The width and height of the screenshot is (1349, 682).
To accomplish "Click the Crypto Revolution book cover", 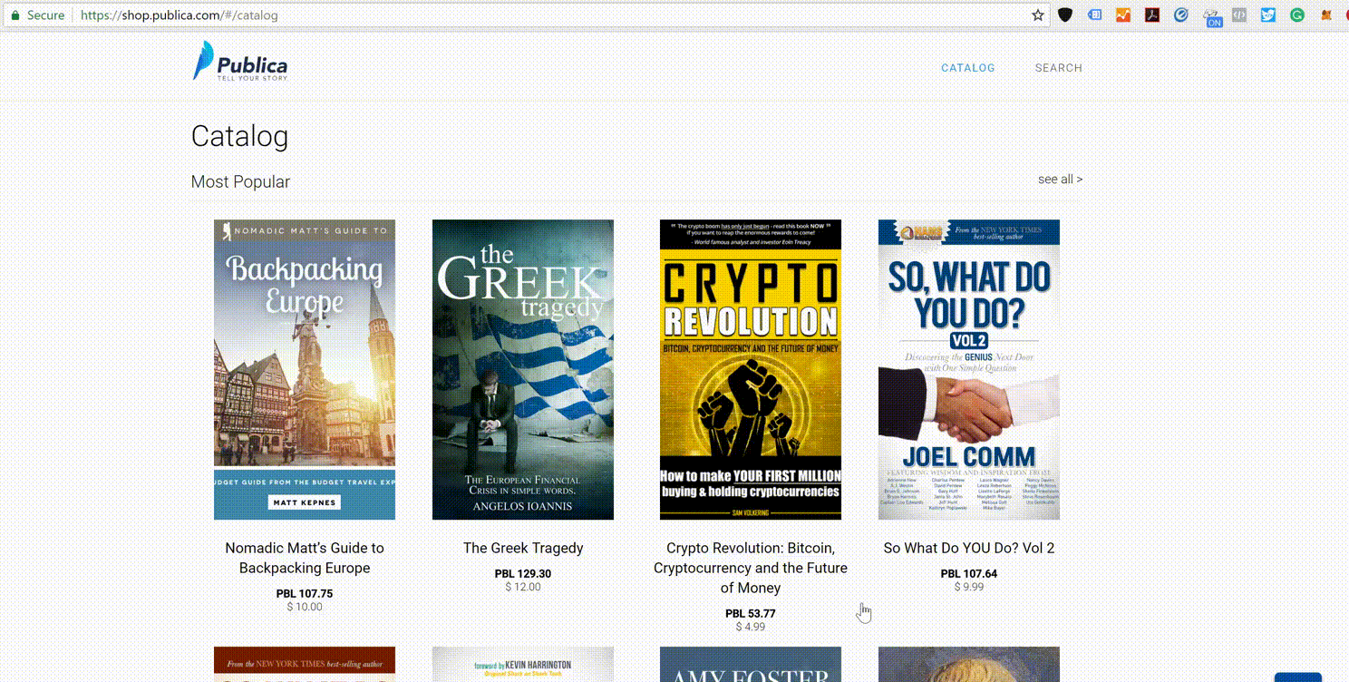I will coord(751,369).
